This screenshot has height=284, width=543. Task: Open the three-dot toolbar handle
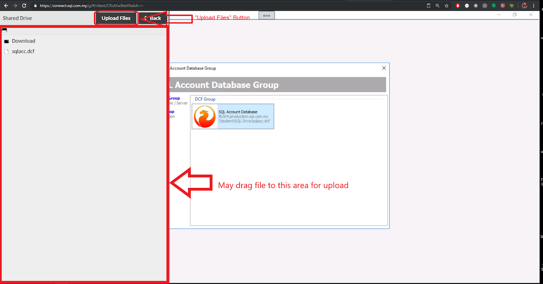point(266,15)
